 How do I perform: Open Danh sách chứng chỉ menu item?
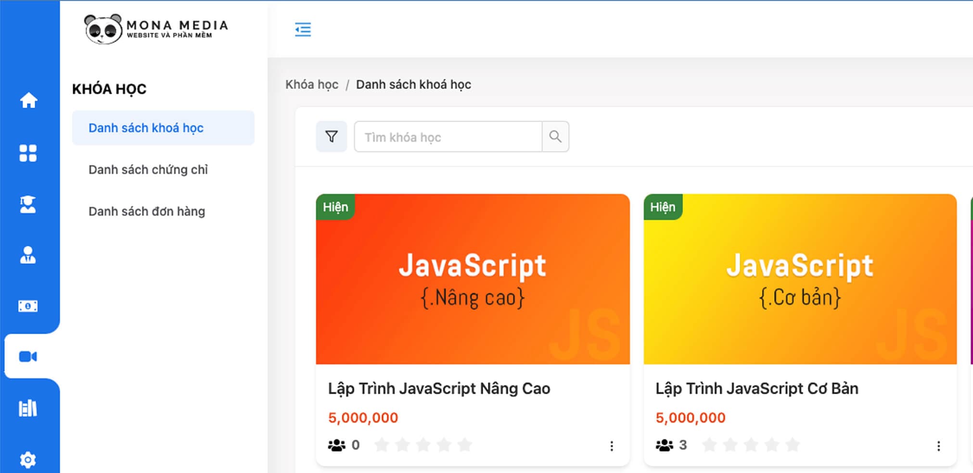tap(148, 170)
